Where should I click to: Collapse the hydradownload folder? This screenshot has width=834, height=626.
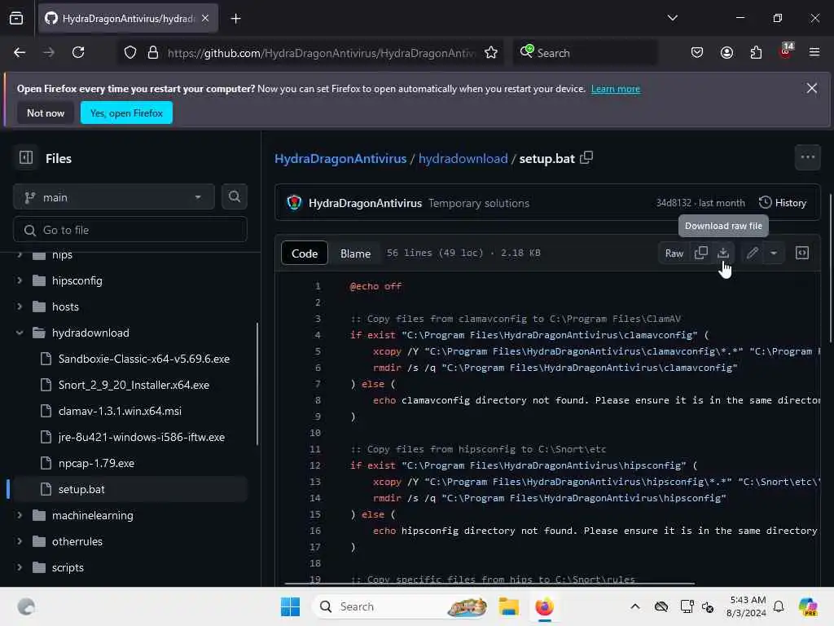20,333
